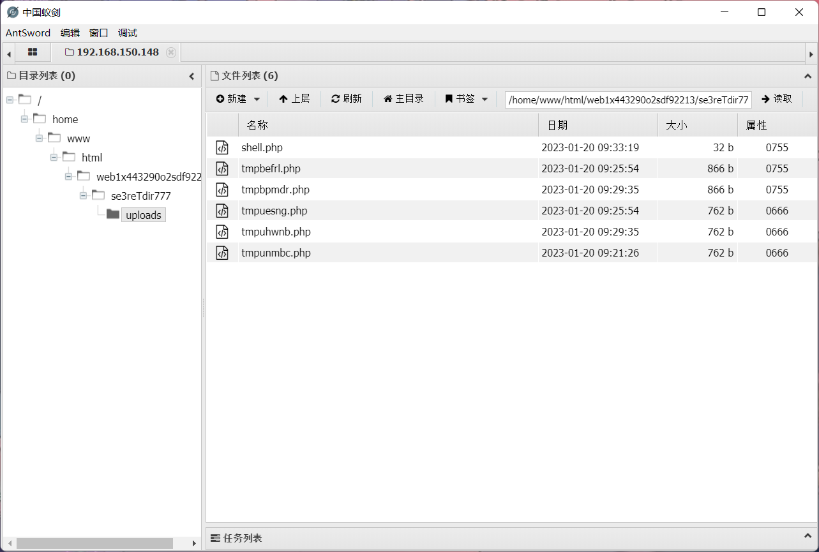The width and height of the screenshot is (819, 552).
Task: Sort by the 名称 column header
Action: pyautogui.click(x=388, y=125)
